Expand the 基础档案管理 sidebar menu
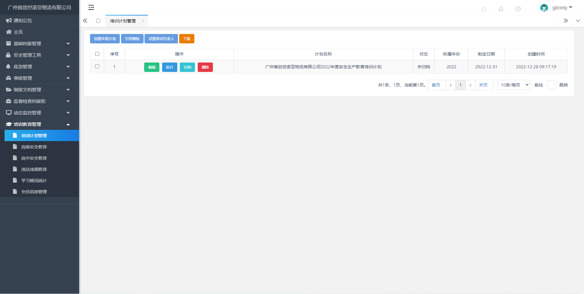This screenshot has height=294, width=584. [40, 44]
